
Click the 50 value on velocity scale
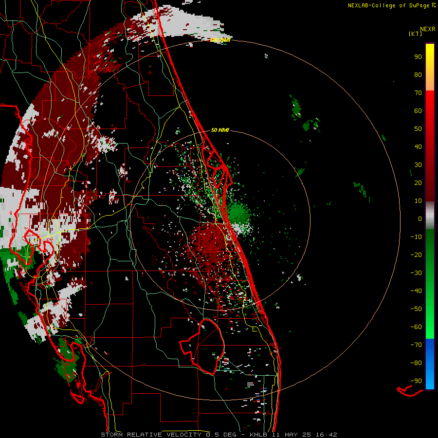point(418,129)
